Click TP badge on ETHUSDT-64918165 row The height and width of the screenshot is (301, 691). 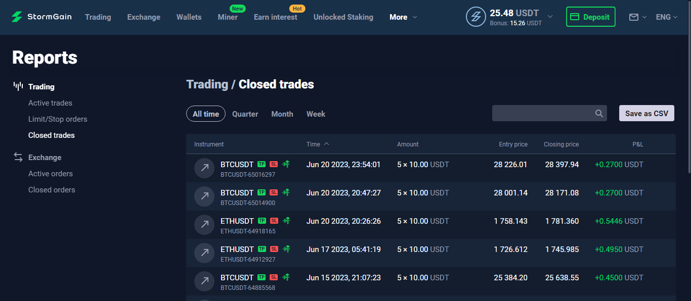click(262, 221)
